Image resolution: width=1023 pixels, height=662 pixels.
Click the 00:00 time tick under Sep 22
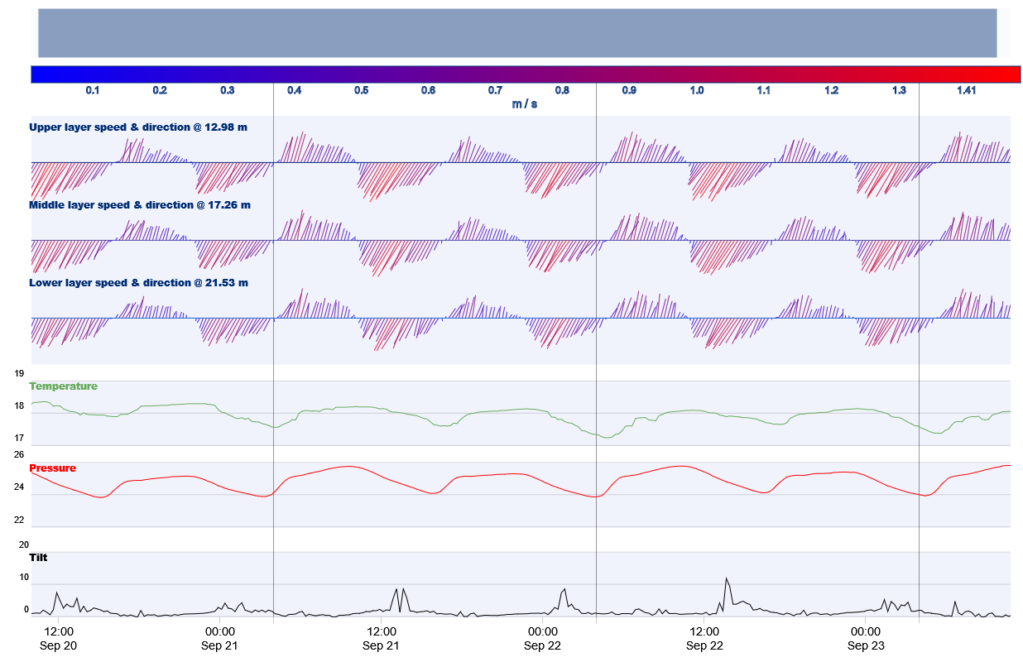[x=541, y=631]
